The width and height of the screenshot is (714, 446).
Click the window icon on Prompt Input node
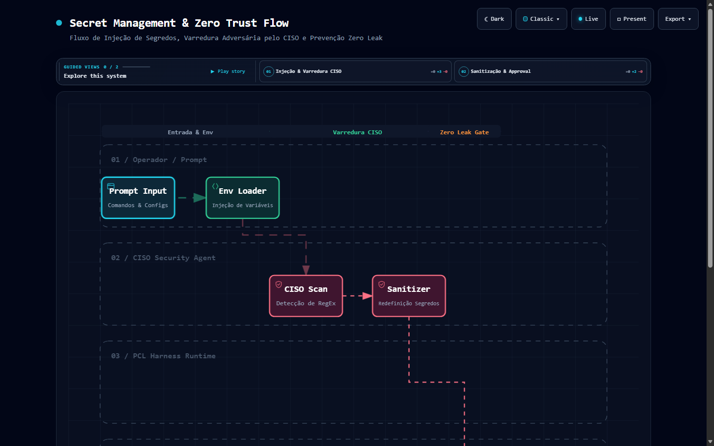111,186
